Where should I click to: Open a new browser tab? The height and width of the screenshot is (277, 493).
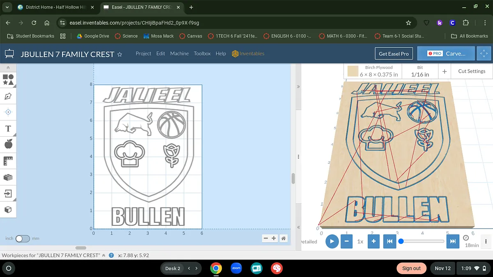[x=191, y=7]
